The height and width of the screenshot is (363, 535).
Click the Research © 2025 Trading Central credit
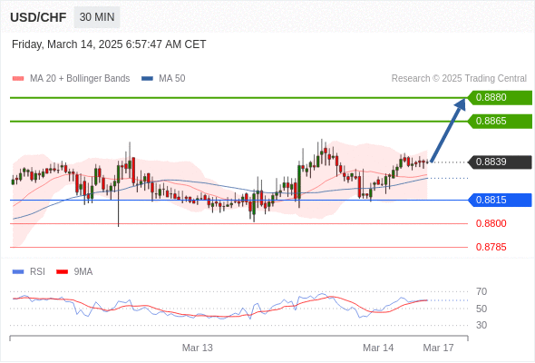pos(459,79)
